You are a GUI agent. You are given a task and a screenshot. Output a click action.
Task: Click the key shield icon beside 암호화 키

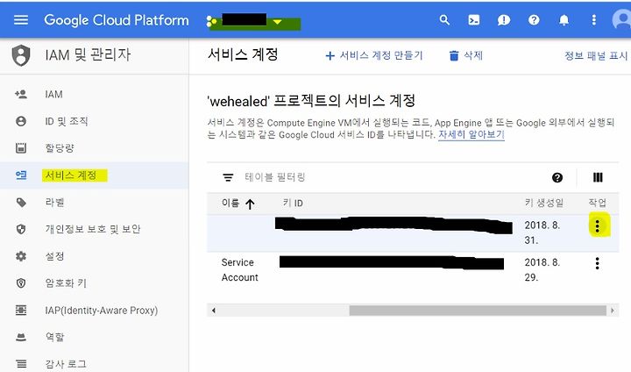(21, 283)
